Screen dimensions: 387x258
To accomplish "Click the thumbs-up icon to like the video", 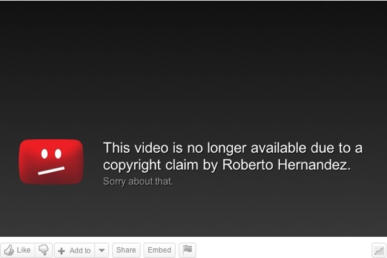I will click(9, 250).
